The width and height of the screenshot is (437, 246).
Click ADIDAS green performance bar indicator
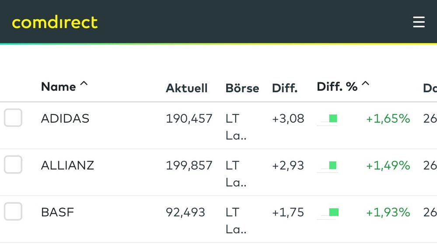pyautogui.click(x=332, y=118)
